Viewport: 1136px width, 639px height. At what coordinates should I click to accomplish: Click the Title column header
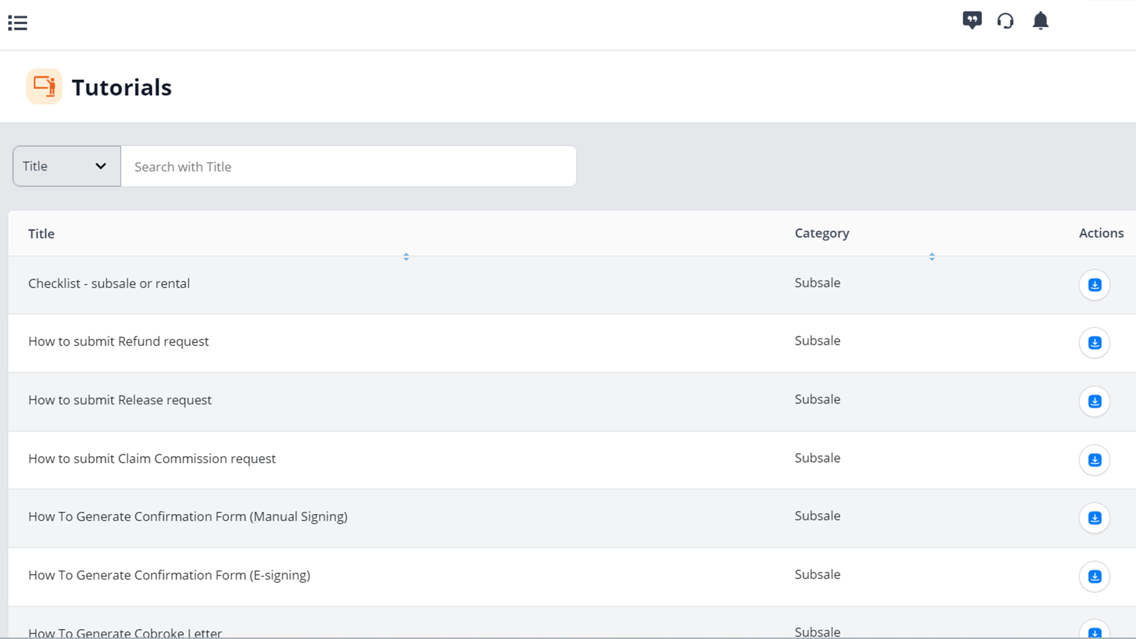point(41,234)
